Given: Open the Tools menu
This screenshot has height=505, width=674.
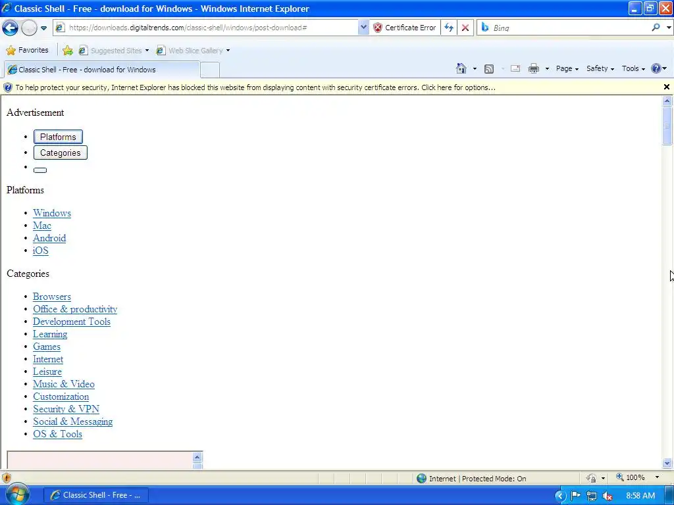Looking at the screenshot, I should (633, 68).
